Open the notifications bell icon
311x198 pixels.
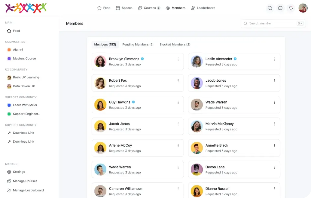291,8
